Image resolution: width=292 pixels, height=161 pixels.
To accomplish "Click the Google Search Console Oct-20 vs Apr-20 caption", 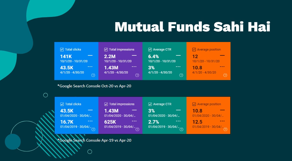I will pos(94,86).
